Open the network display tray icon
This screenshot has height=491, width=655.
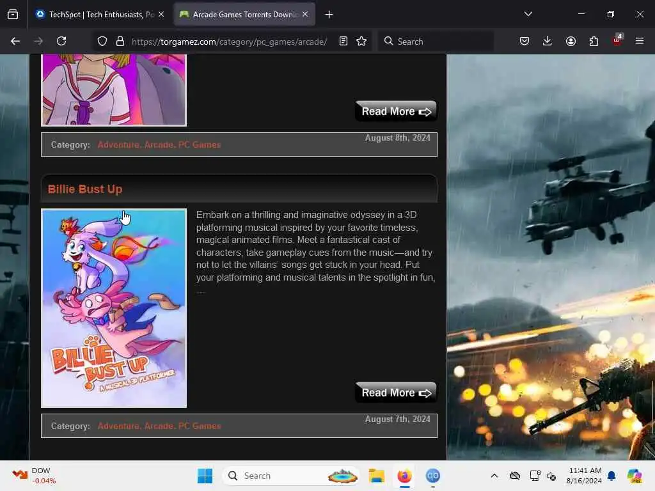(x=535, y=476)
